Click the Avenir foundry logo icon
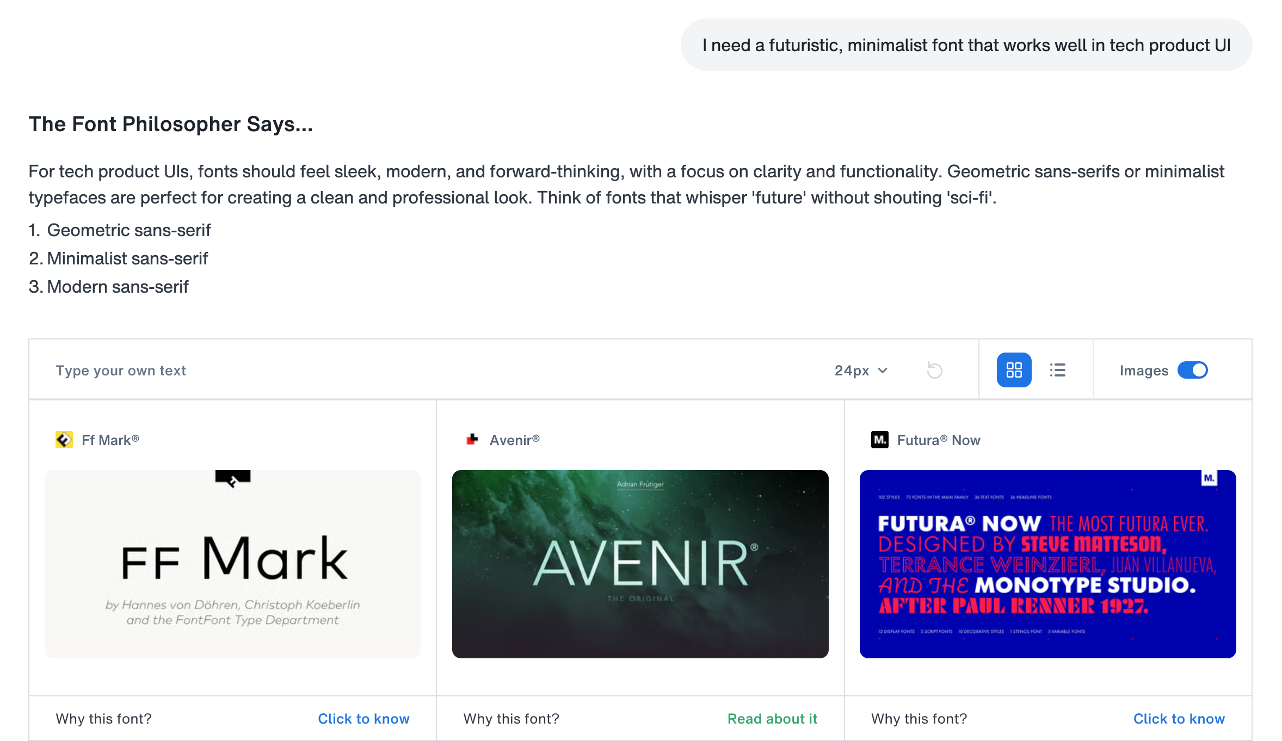 pyautogui.click(x=472, y=440)
